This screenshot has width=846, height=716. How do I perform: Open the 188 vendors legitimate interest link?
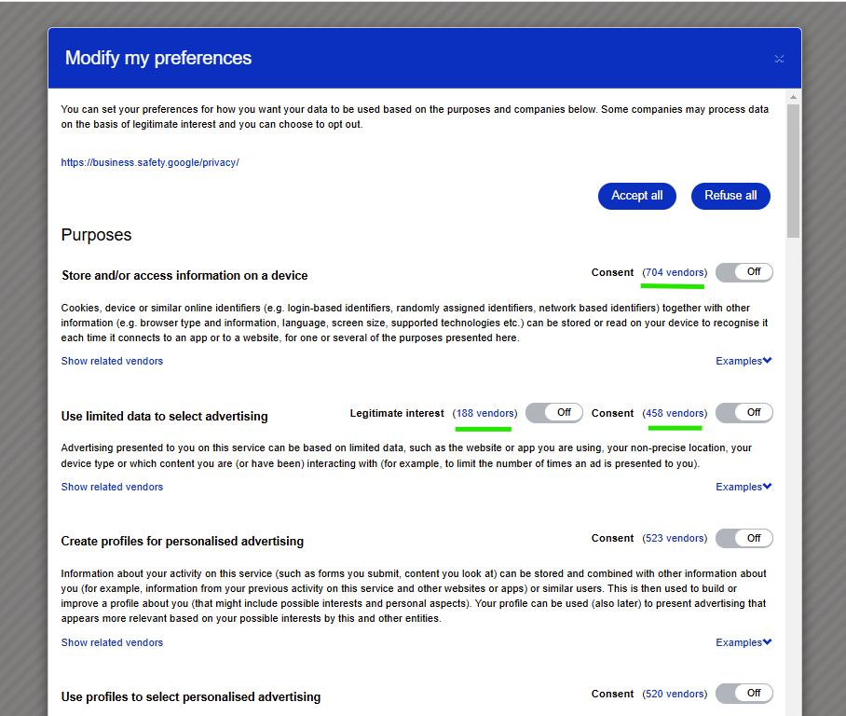(x=484, y=413)
